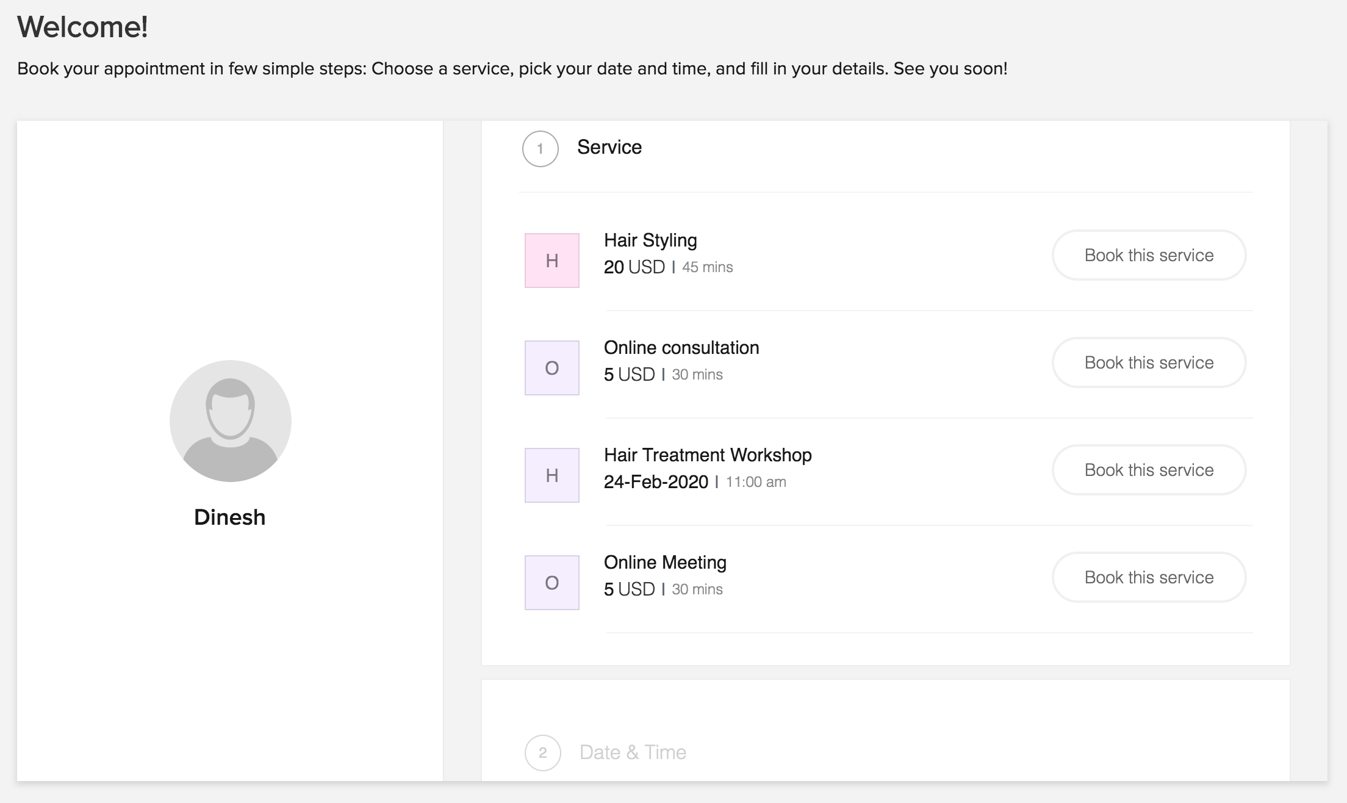
Task: Book the Online Meeting service
Action: [1149, 577]
